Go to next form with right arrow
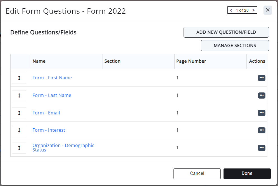This screenshot has width=278, height=186. [x=253, y=10]
